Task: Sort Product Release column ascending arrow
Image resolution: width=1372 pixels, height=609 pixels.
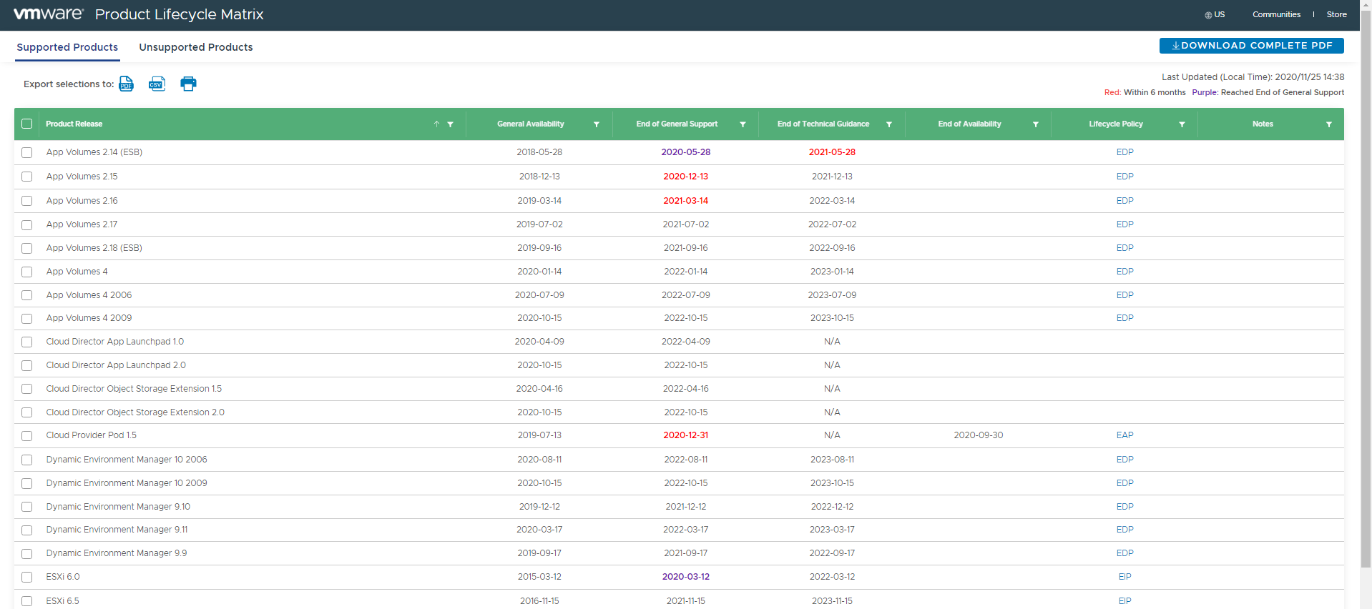Action: tap(436, 124)
